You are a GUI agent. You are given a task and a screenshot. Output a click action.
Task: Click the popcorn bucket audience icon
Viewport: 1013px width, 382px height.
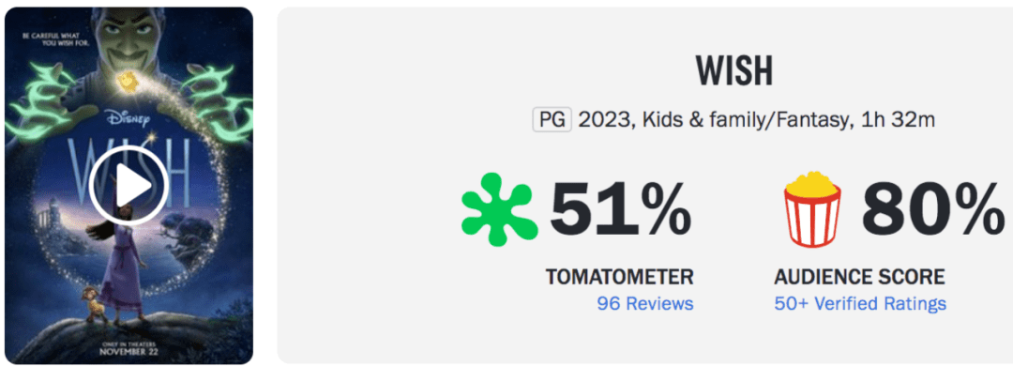pos(812,209)
